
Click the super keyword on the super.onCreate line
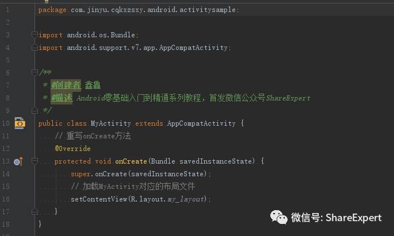80,174
